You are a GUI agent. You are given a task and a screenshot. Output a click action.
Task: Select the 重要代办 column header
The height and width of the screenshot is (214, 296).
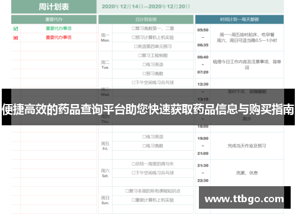(x=54, y=20)
